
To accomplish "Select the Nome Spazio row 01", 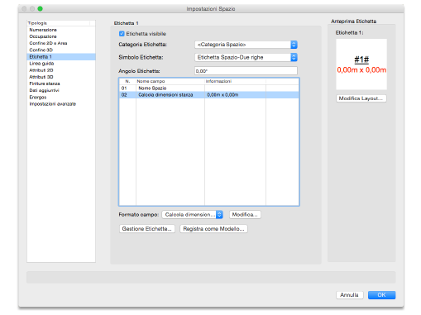I will (x=209, y=88).
